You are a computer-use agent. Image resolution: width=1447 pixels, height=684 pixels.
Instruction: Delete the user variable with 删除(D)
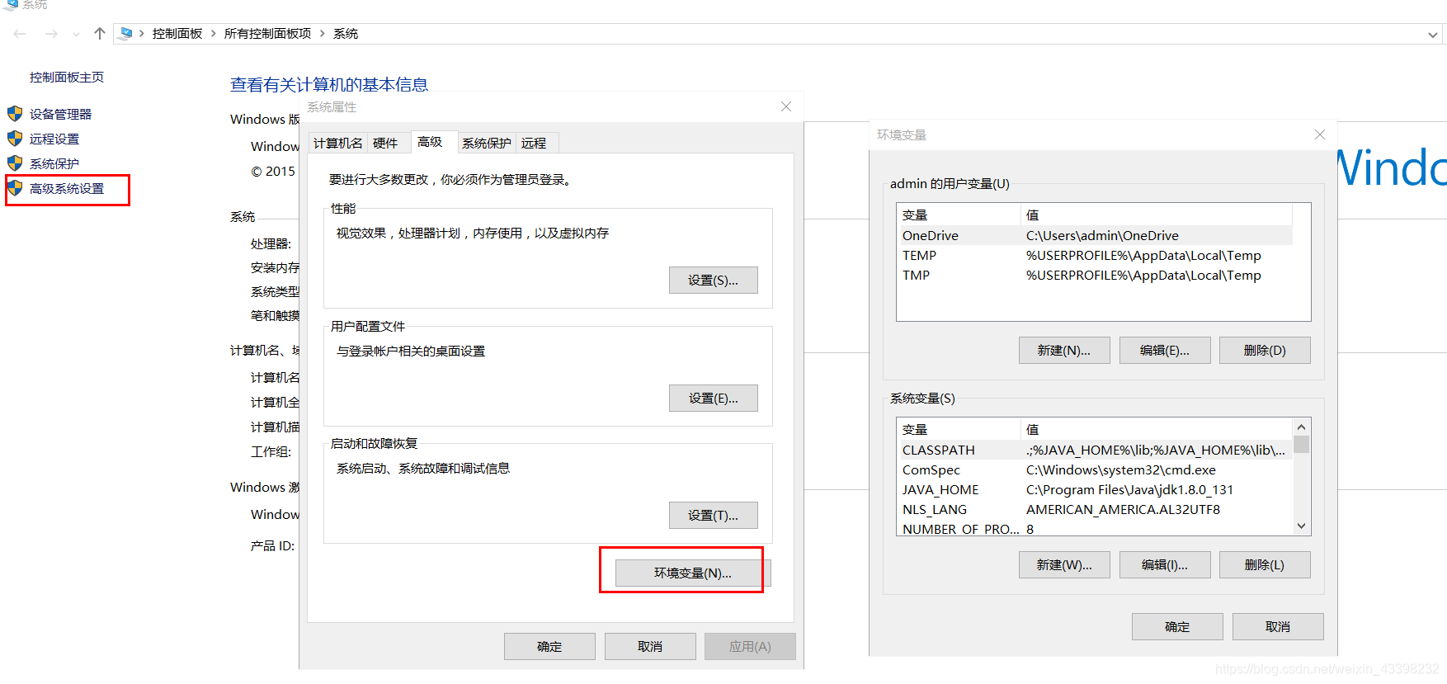tap(1265, 351)
